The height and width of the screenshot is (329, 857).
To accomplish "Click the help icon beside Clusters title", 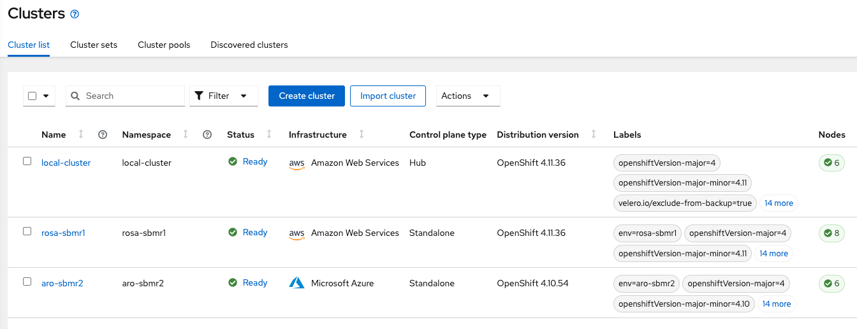I will pyautogui.click(x=75, y=14).
